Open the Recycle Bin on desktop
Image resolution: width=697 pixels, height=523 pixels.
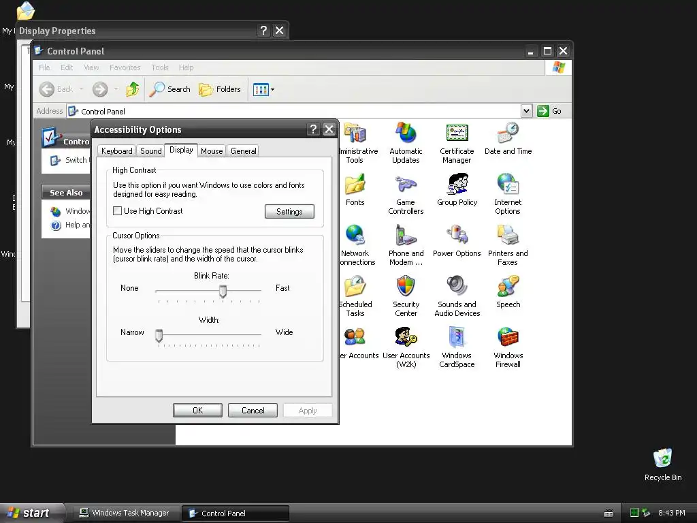pos(663,464)
